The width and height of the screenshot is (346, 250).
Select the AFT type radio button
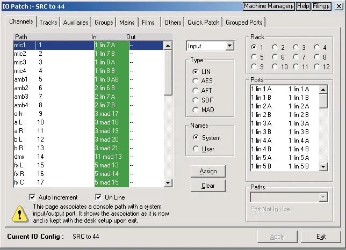(195, 91)
